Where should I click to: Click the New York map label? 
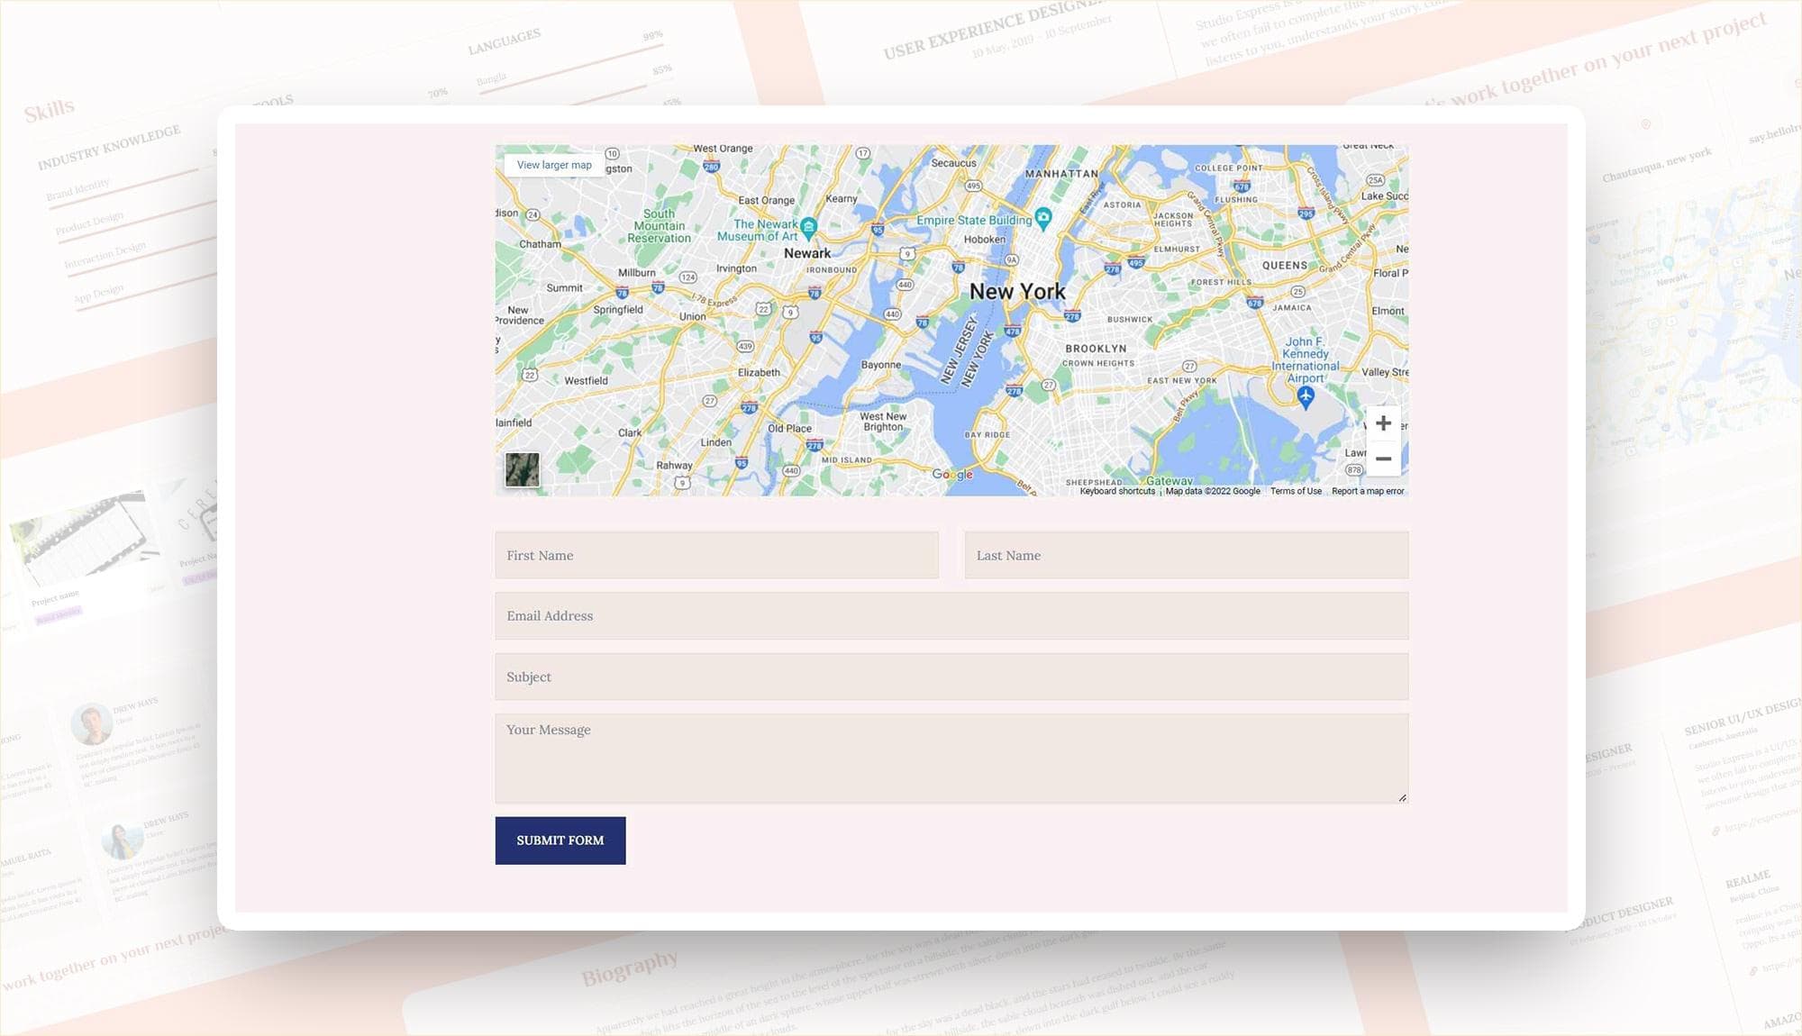tap(1017, 292)
